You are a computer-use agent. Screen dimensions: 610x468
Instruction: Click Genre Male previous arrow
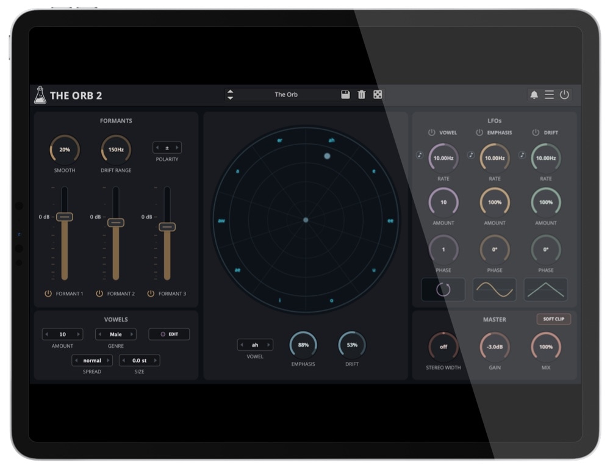click(x=100, y=334)
